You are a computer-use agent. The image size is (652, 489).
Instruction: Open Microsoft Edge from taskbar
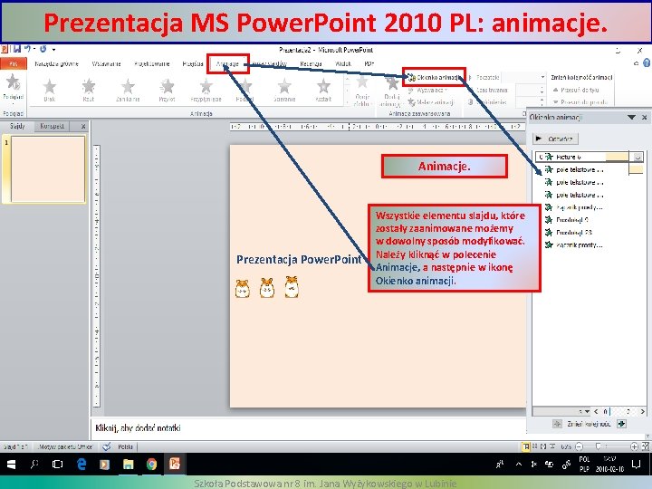tap(81, 464)
